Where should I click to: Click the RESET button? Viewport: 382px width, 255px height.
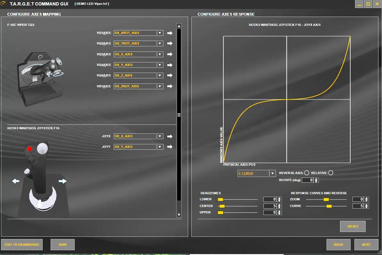353,226
